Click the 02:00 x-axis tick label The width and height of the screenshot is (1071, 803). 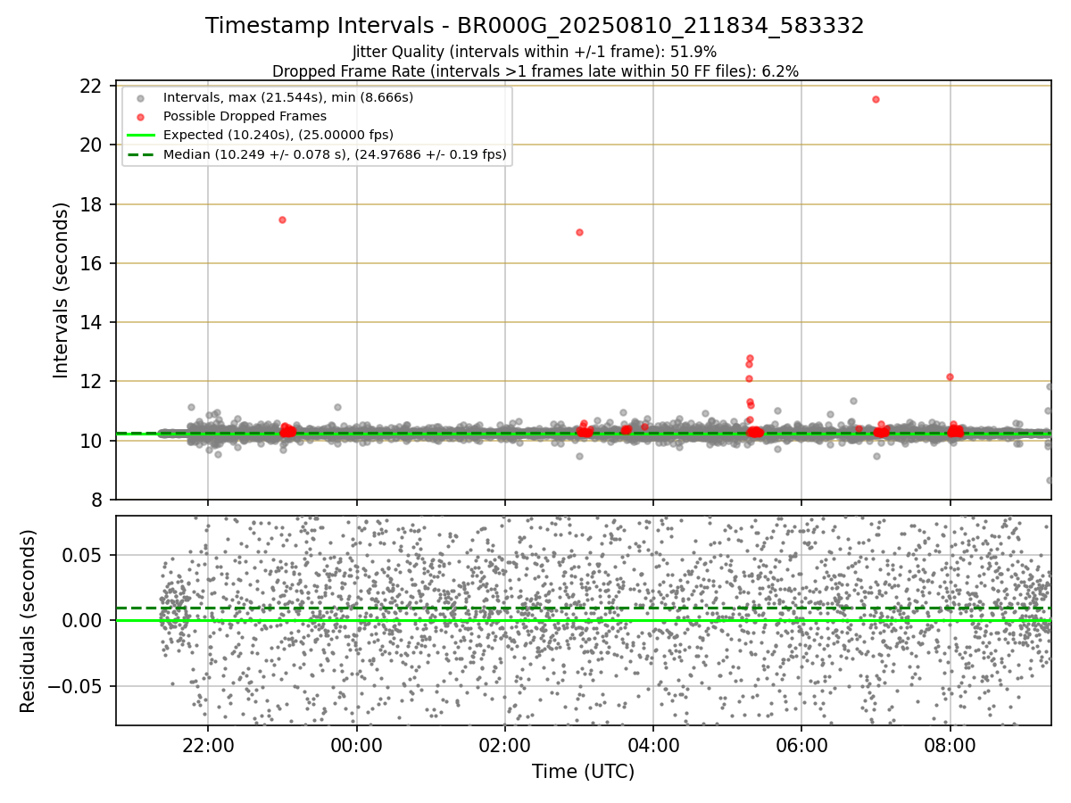pyautogui.click(x=504, y=746)
